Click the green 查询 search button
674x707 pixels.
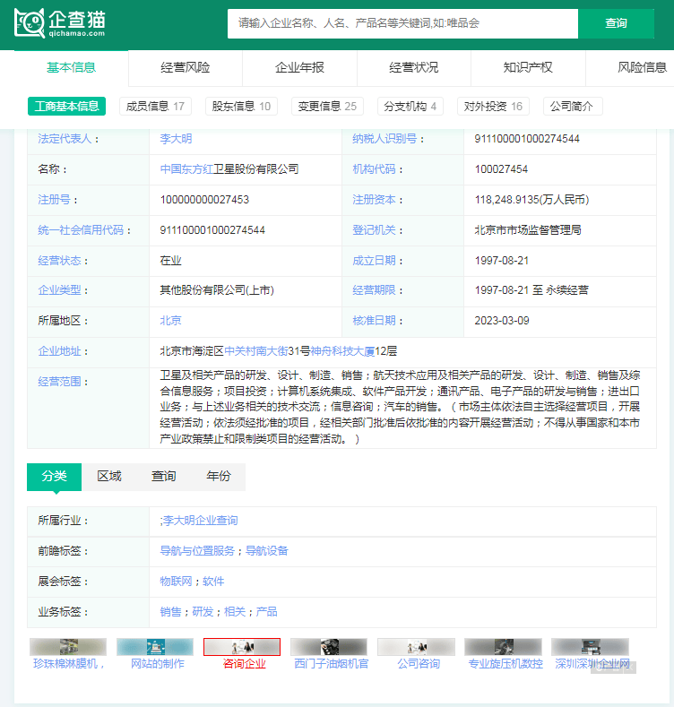click(616, 23)
